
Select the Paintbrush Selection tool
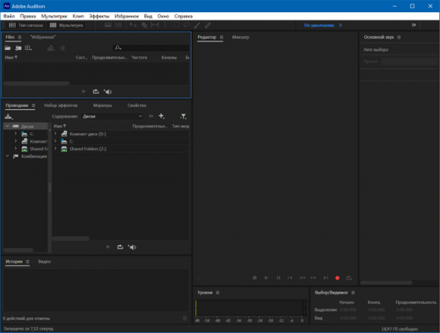coord(197,25)
